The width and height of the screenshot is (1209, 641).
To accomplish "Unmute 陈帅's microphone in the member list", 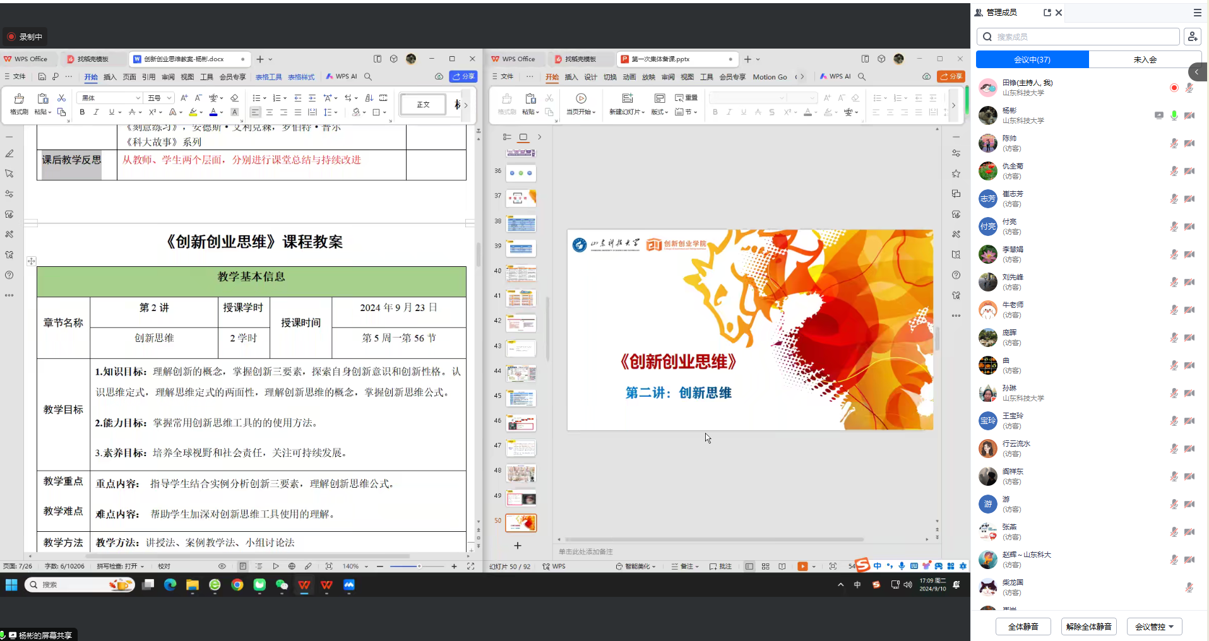I will coord(1174,143).
